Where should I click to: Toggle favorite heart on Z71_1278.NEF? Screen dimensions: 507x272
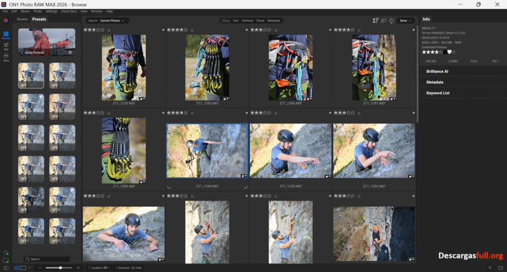(163, 30)
